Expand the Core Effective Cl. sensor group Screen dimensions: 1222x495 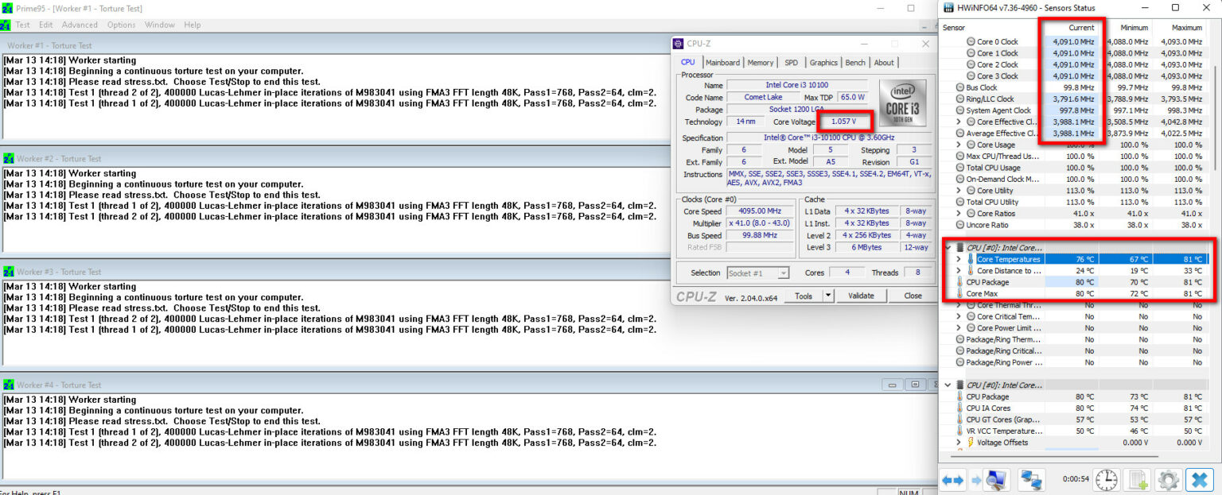[x=959, y=122]
